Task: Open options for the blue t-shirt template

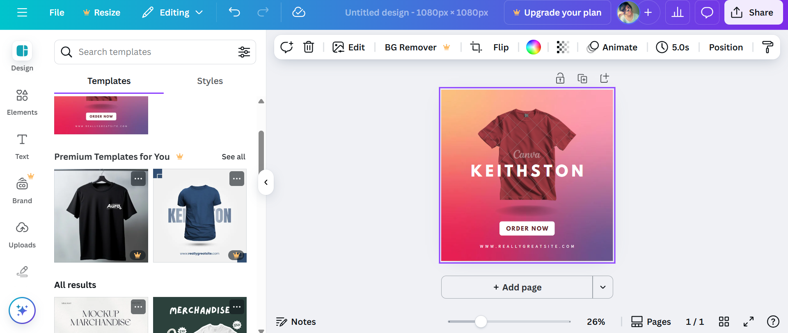Action: point(237,179)
